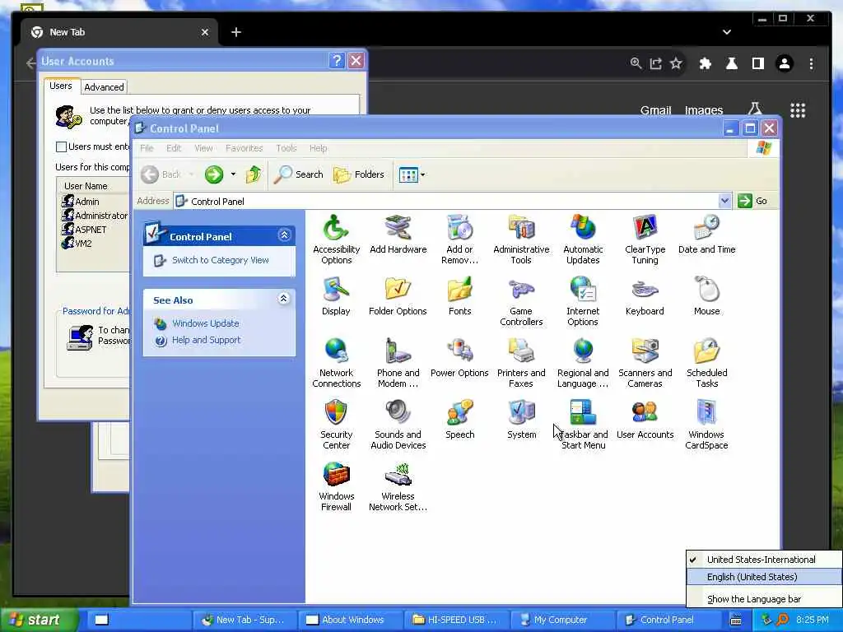Open the Forward button history dropdown arrow

click(x=233, y=174)
